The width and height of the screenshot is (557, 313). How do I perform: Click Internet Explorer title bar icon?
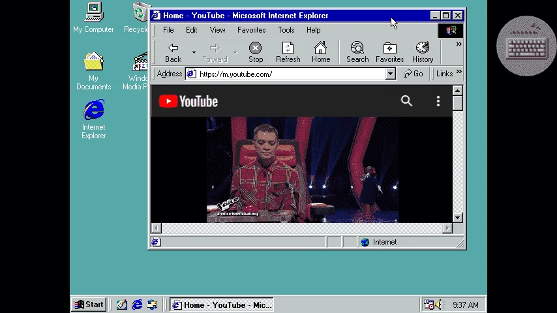click(156, 16)
